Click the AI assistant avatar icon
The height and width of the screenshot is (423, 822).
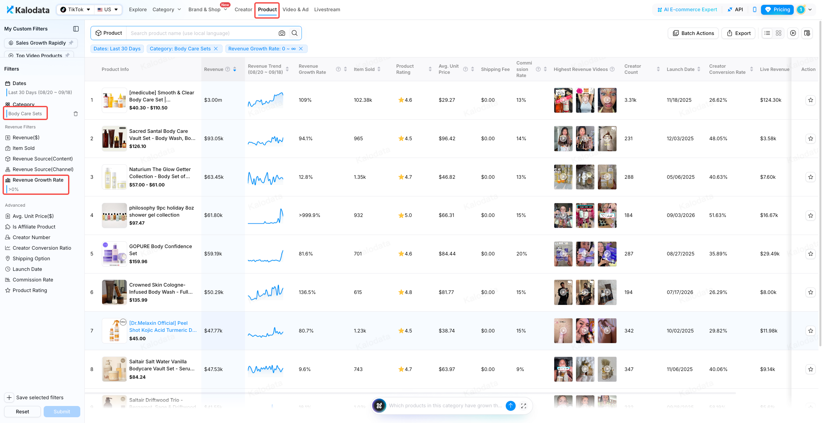[379, 406]
